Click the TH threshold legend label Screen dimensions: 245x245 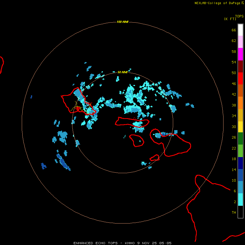pyautogui.click(x=234, y=213)
